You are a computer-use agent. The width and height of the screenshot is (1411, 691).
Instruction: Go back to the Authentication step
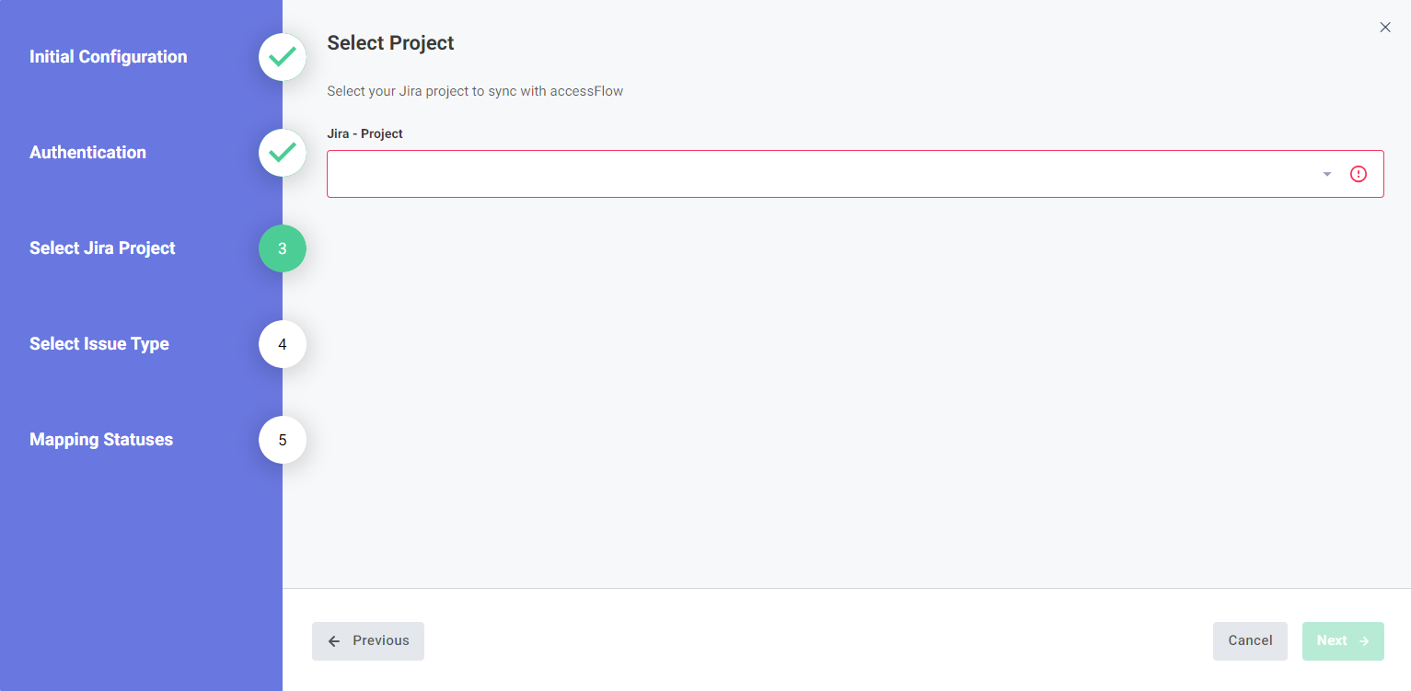87,153
